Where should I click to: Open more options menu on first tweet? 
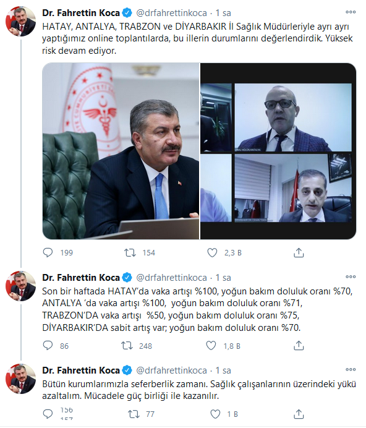click(x=351, y=12)
